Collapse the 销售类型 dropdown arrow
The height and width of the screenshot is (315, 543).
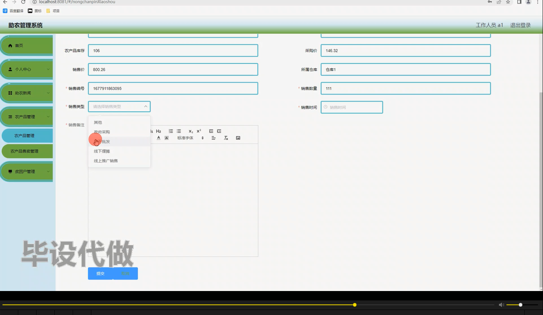[x=146, y=106]
